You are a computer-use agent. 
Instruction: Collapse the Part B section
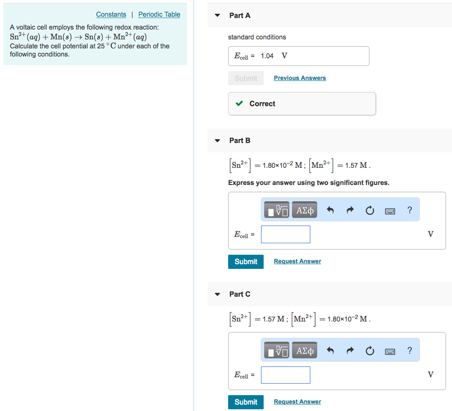point(217,140)
